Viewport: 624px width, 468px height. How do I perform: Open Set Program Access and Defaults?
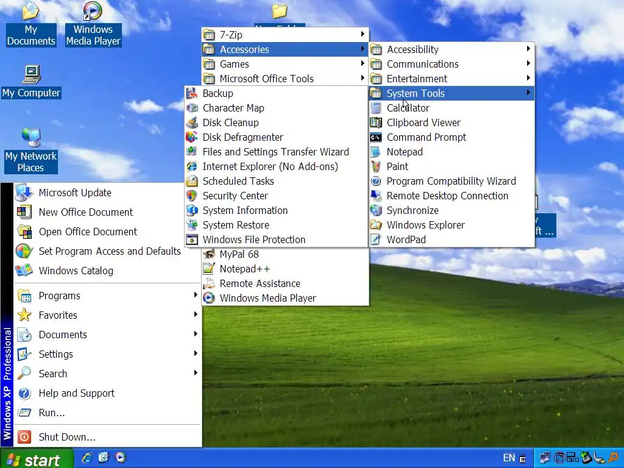(x=108, y=251)
